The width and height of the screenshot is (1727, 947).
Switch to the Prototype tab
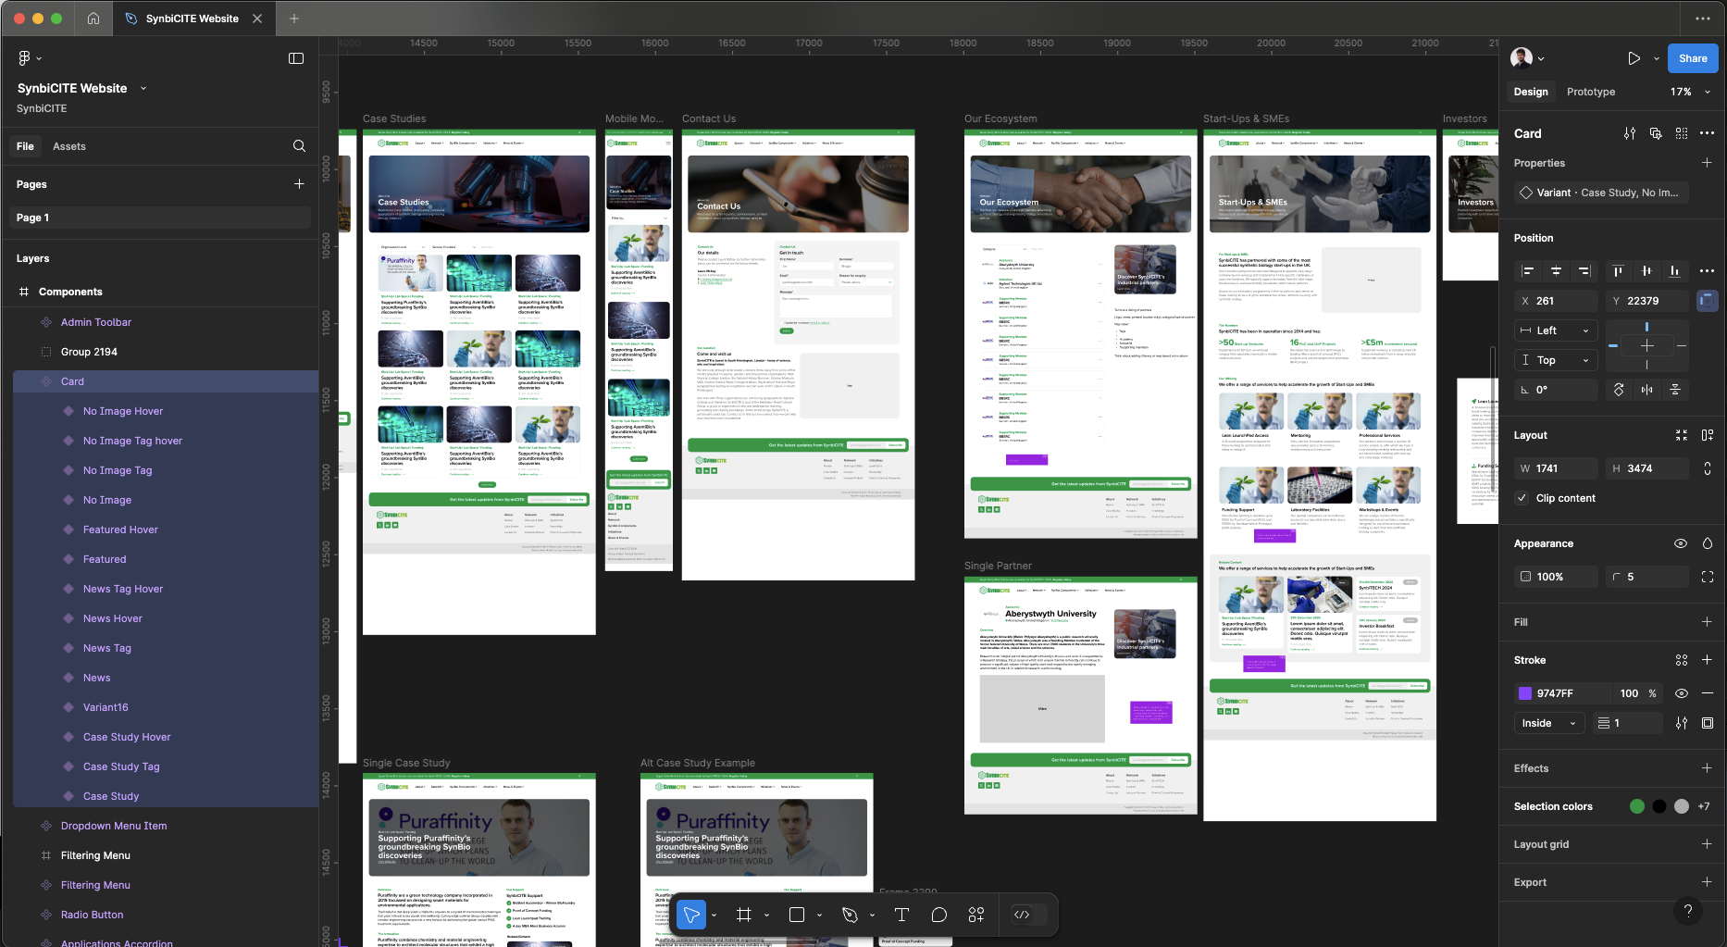pos(1591,92)
